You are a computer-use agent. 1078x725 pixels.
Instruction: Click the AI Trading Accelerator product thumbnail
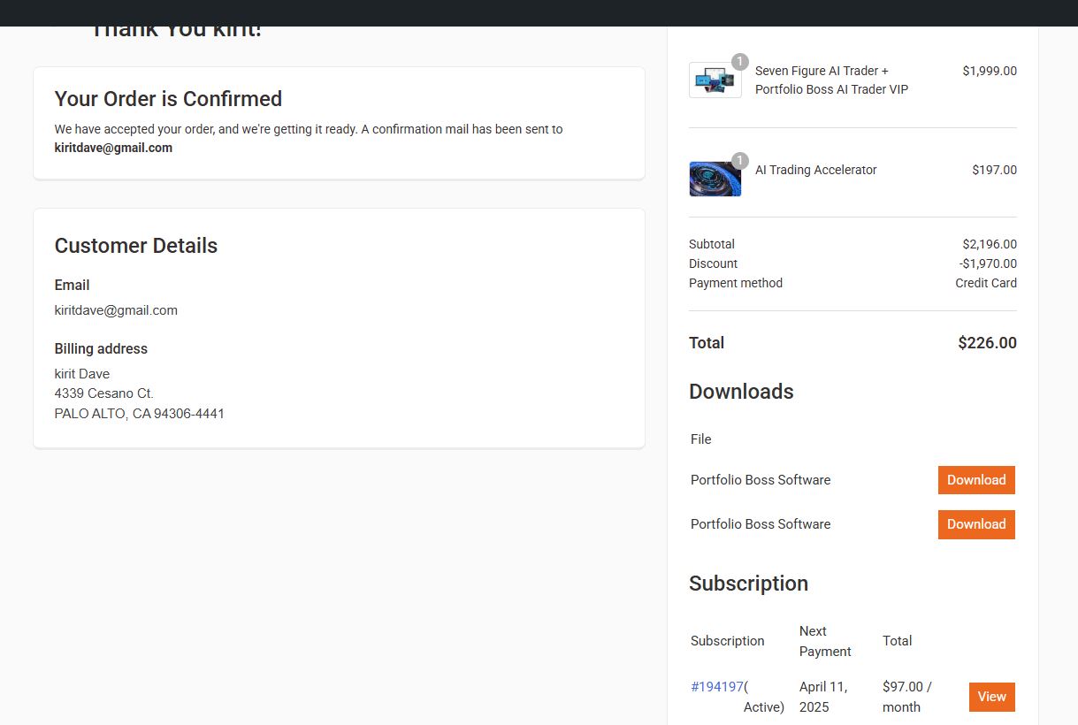pos(715,179)
